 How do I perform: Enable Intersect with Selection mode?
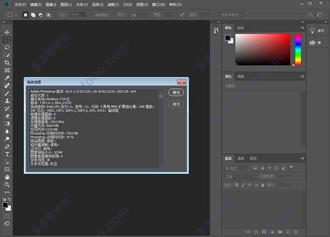point(48,15)
